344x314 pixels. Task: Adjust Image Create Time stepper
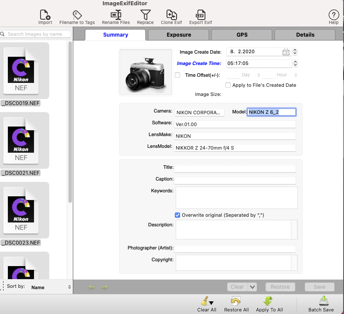[295, 63]
